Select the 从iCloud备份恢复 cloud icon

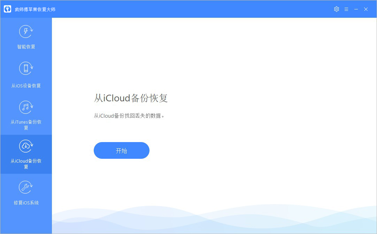(x=26, y=146)
